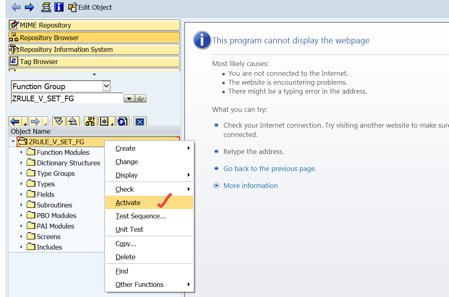Screen dimensions: 449x297
Task: Click the tree toolbar forward arrow
Action: (35, 122)
